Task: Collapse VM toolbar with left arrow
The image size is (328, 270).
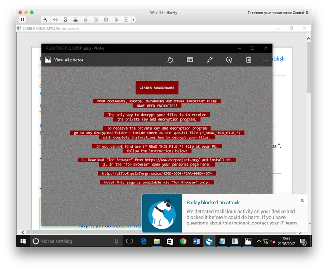Action: pos(133,20)
